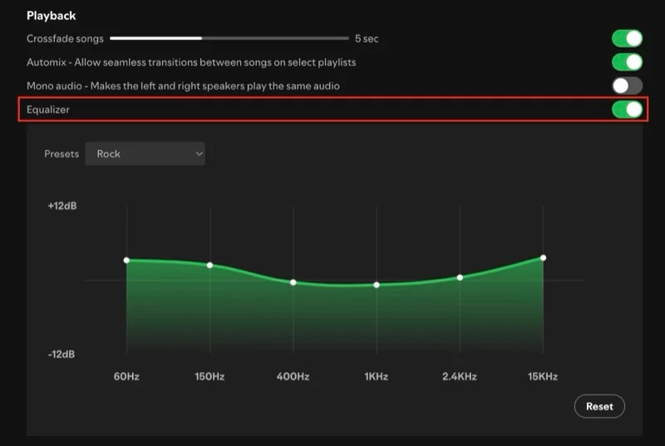Turn off the Equalizer toggle
The height and width of the screenshot is (446, 665).
(x=627, y=110)
